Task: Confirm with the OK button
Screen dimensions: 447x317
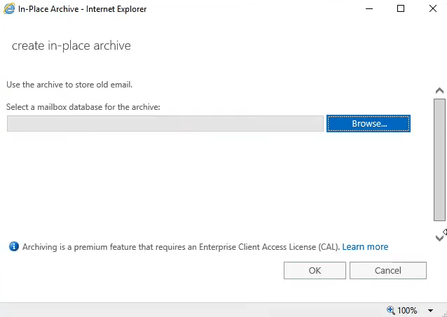Action: pos(315,270)
